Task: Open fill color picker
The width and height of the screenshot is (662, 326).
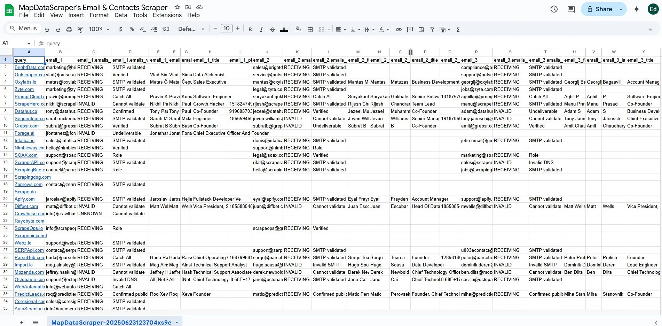Action: point(298,29)
